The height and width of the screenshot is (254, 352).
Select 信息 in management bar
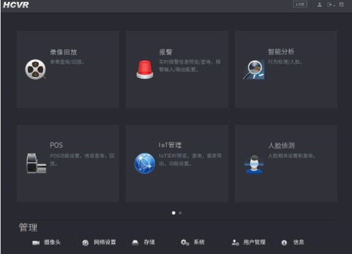click(299, 242)
